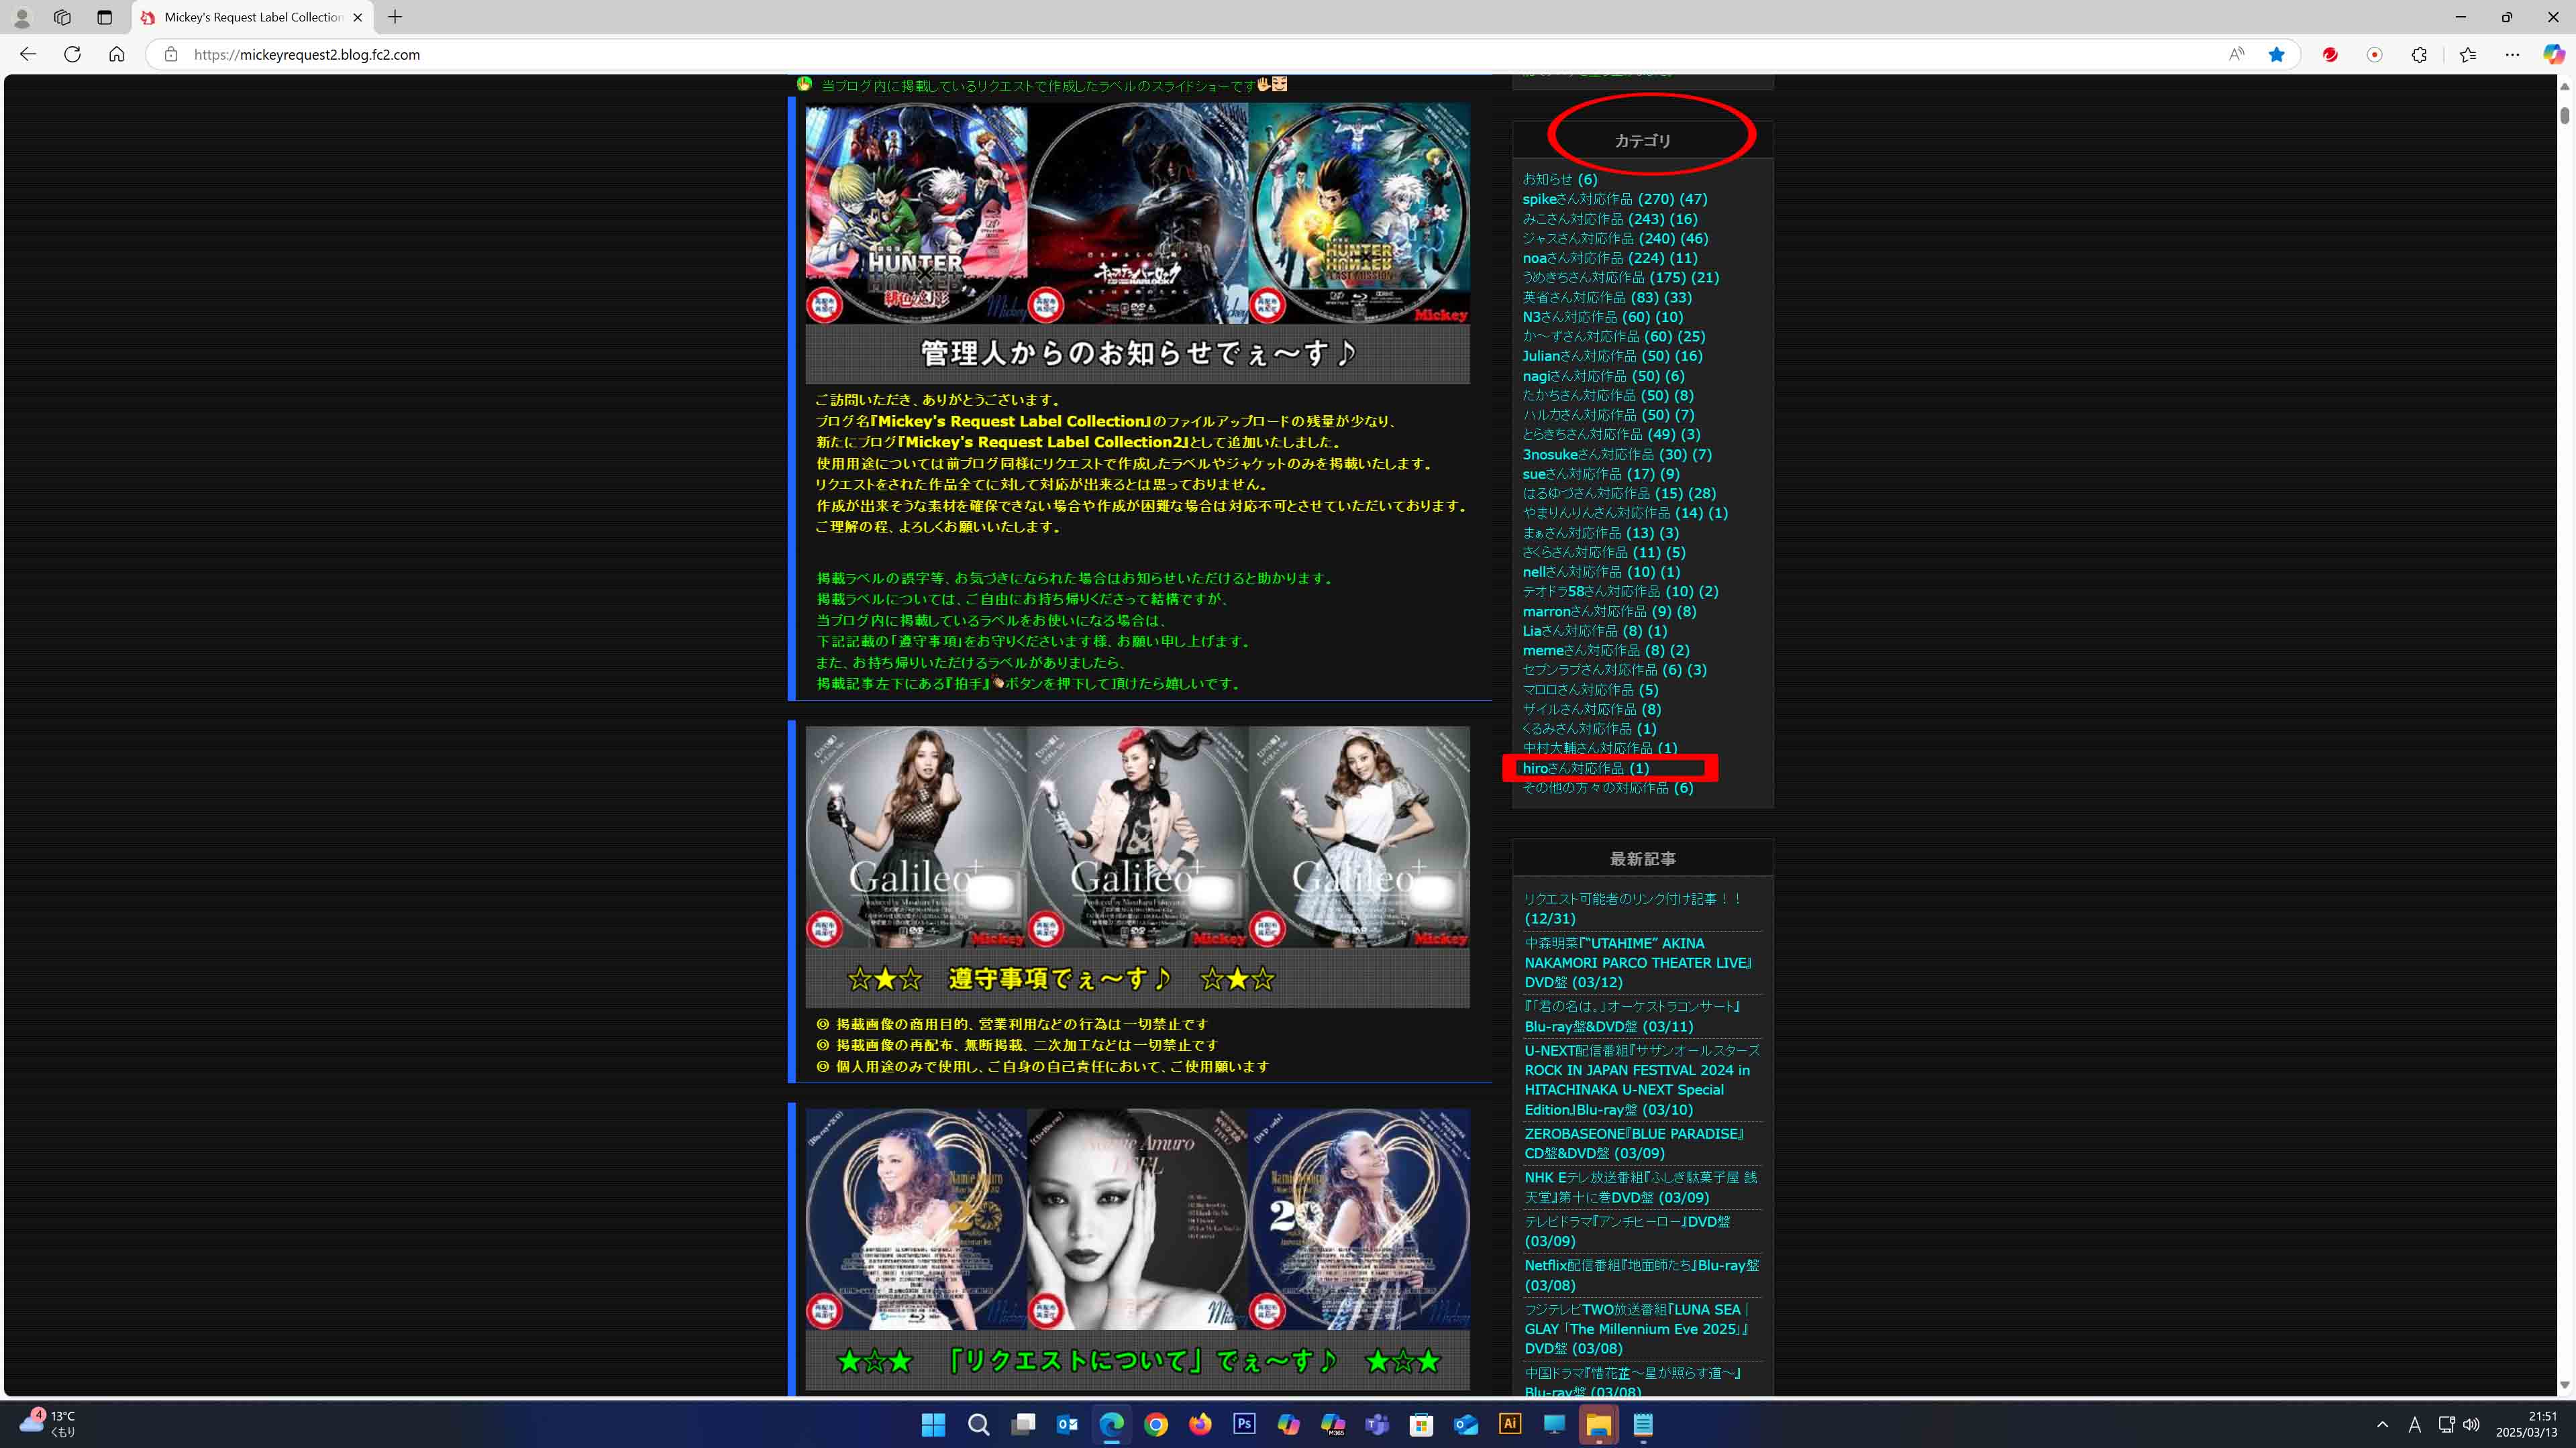2576x1448 pixels.
Task: Launch Google Chrome from taskbar
Action: 1156,1424
